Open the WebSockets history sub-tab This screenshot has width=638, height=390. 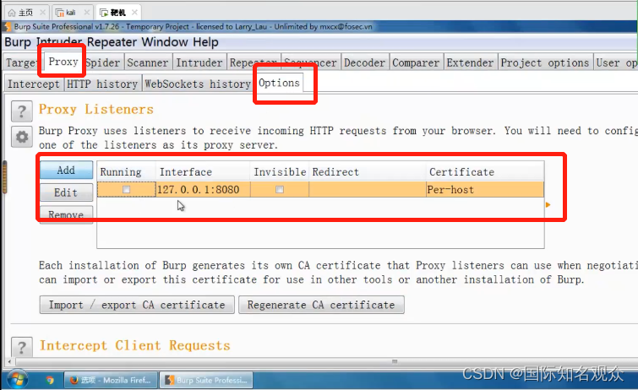click(198, 84)
